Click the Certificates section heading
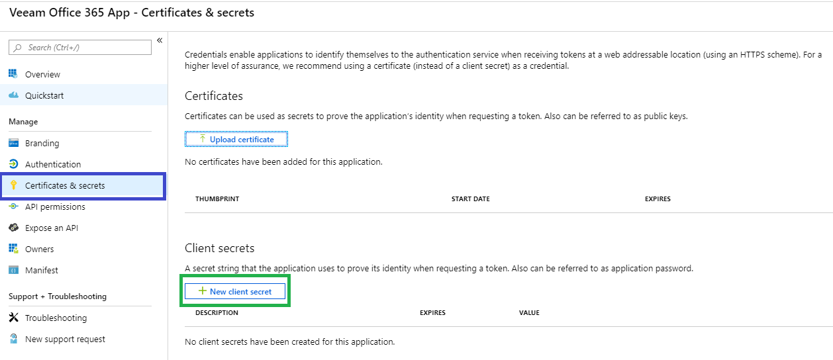Screen dimensions: 833x360 tap(214, 96)
